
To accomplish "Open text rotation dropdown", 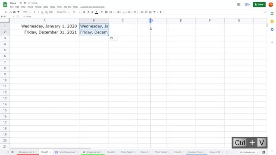I will [136, 12].
